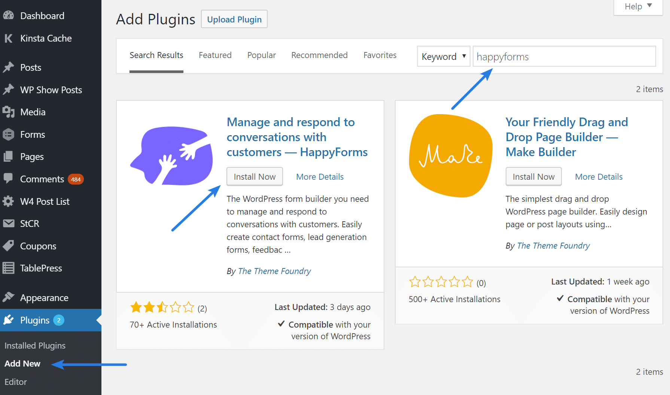Switch to the Popular tab

point(262,55)
